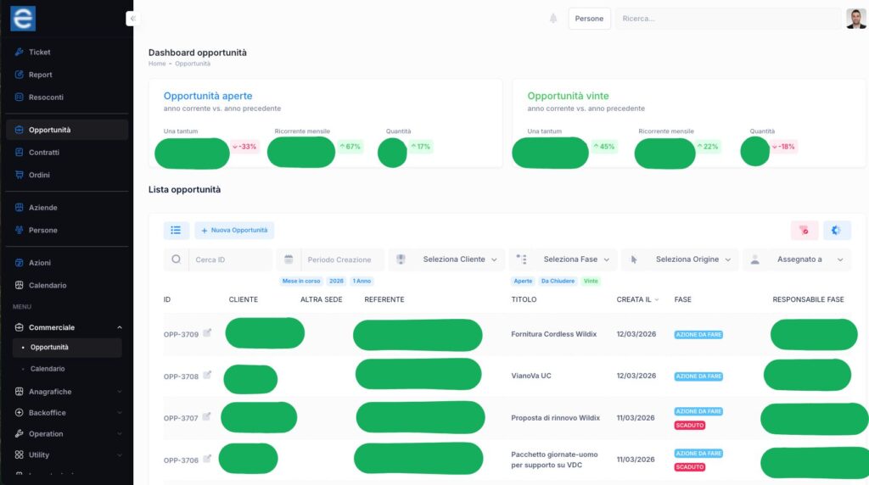Click the Home breadcrumb link
The image size is (869, 485).
[157, 64]
